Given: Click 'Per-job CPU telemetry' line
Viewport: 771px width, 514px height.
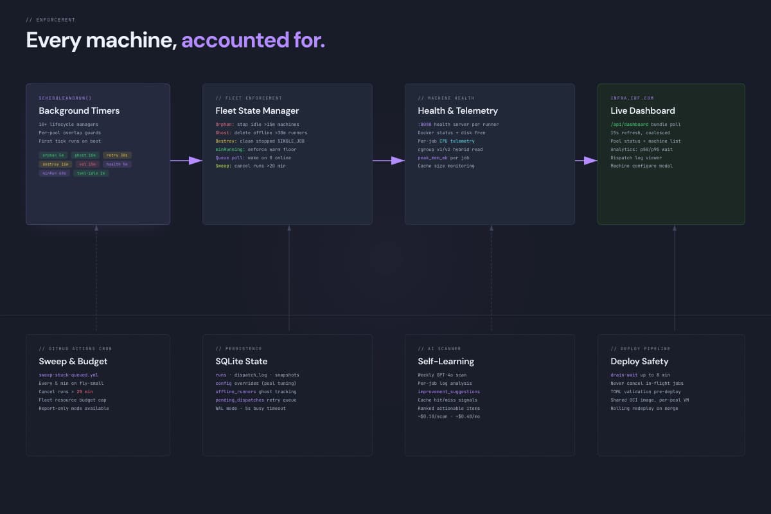Looking at the screenshot, I should (447, 141).
